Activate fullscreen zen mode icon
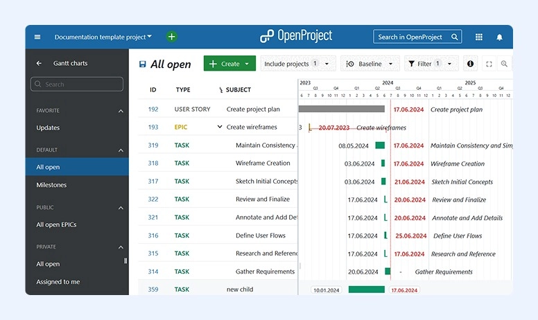 point(489,64)
